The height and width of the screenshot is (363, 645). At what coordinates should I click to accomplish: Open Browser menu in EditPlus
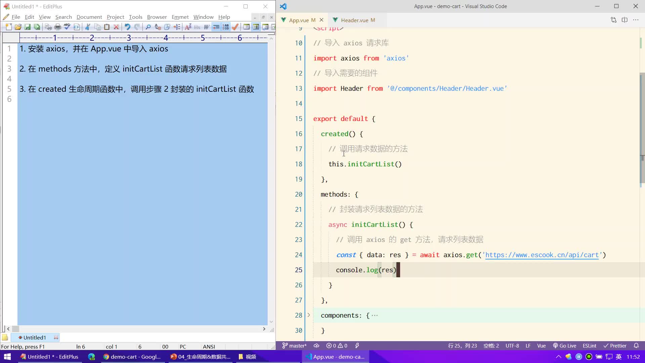157,17
